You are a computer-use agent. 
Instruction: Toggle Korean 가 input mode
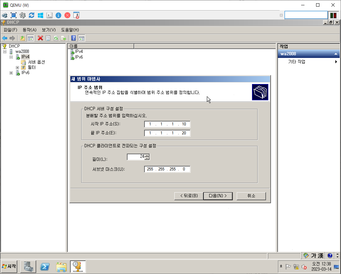coord(313,255)
